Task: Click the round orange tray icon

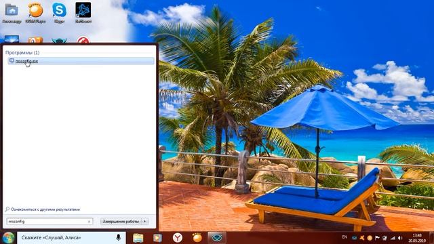Action: 370,238
